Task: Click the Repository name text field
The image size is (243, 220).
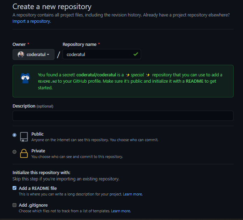Action: coord(98,55)
